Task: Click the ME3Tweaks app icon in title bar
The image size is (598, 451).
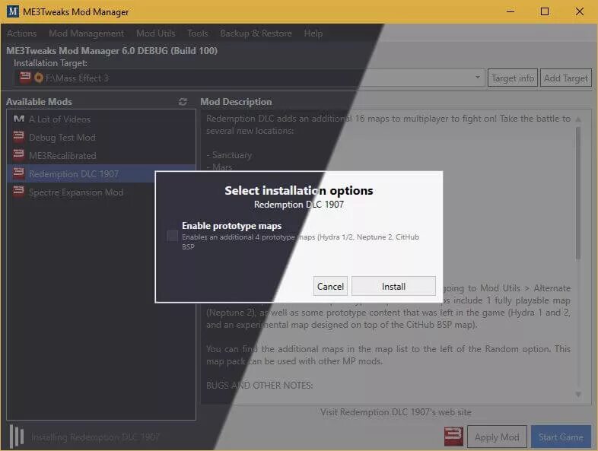Action: 13,11
